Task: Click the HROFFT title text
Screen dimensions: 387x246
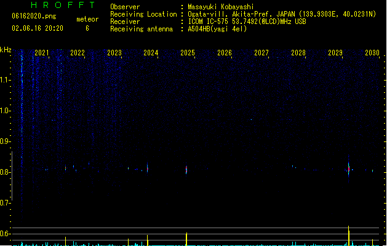Action: pos(63,5)
